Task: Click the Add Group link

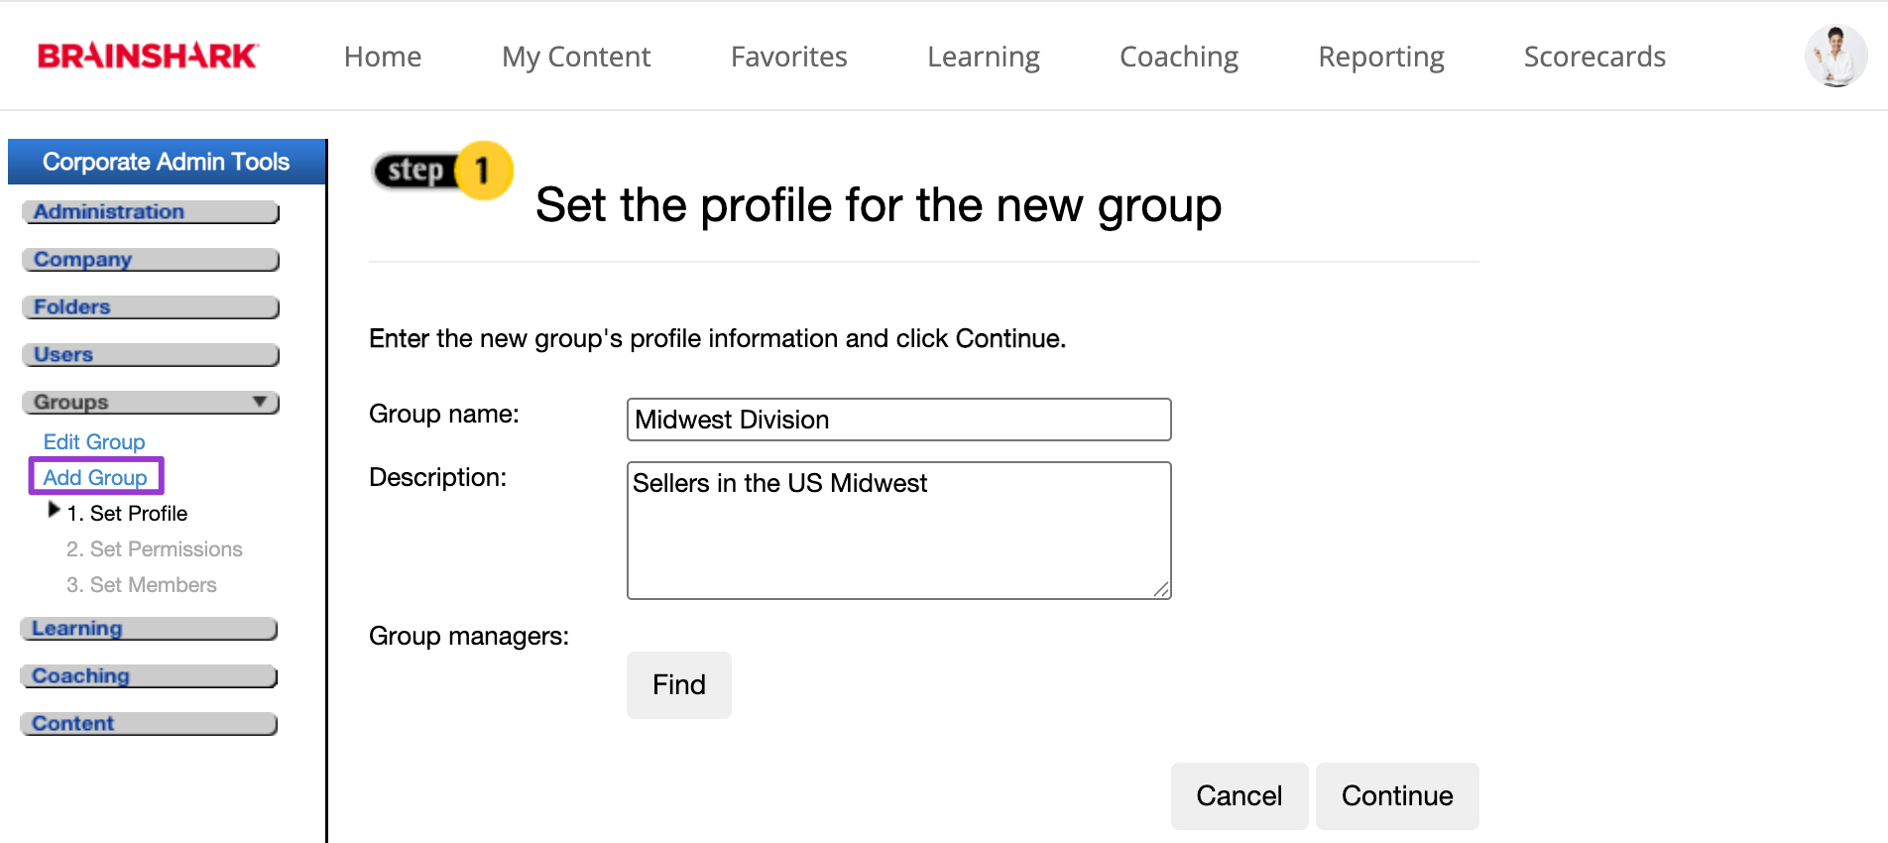Action: point(95,477)
